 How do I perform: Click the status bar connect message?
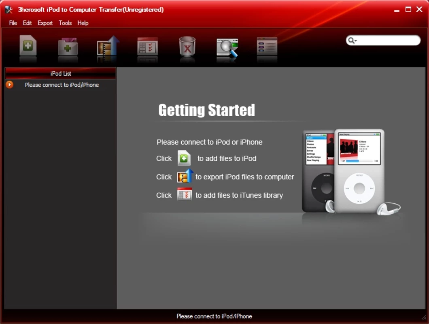[214, 316]
